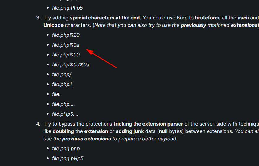This screenshot has height=166, width=259.
Task: Click the file.php.... example
Action: pyautogui.click(x=64, y=104)
